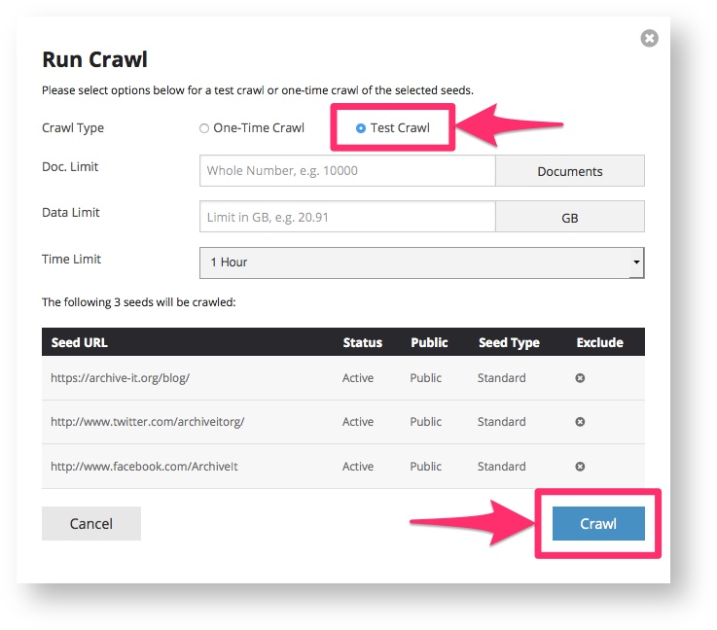Exclude the facebook.com/ArchiveIt seed

[580, 467]
